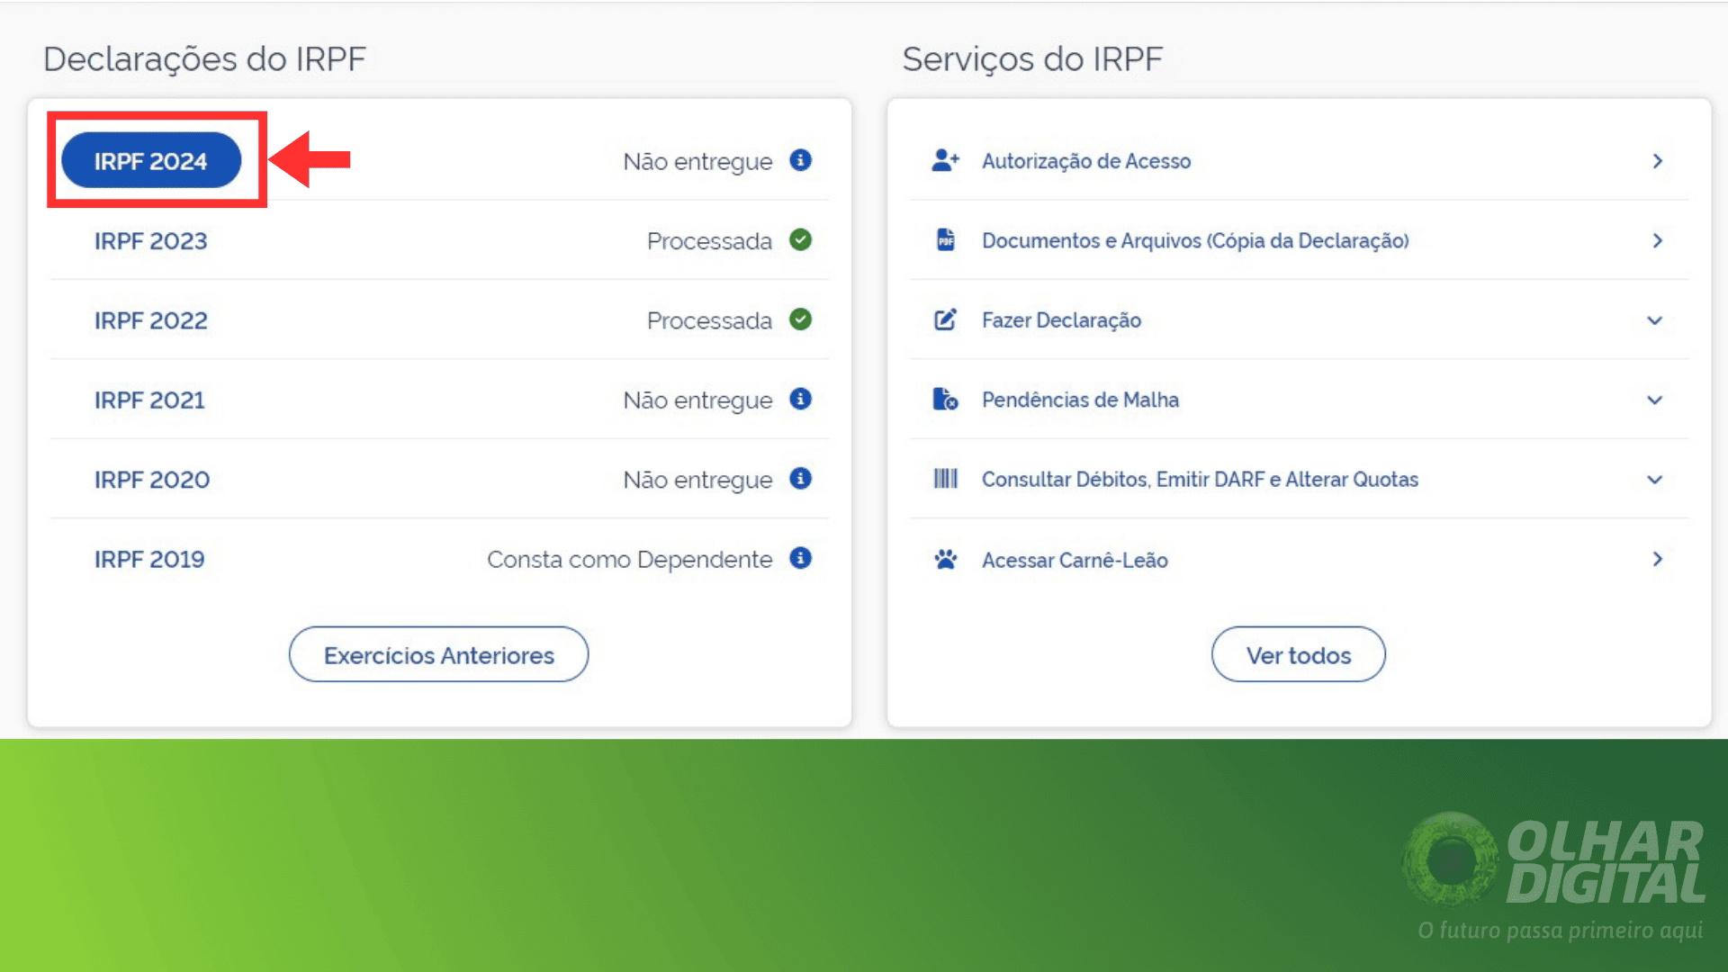
Task: Click the edit pencil icon for Fazer Declaração
Action: coord(945,319)
